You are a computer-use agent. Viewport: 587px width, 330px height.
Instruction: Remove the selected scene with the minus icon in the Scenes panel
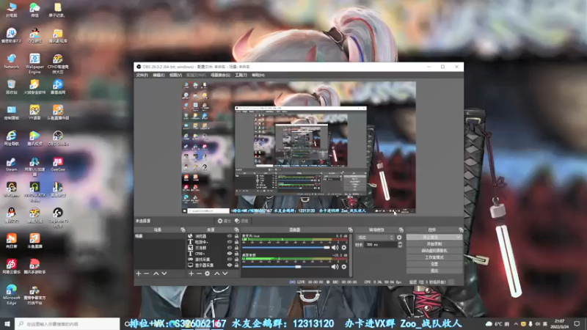point(146,274)
